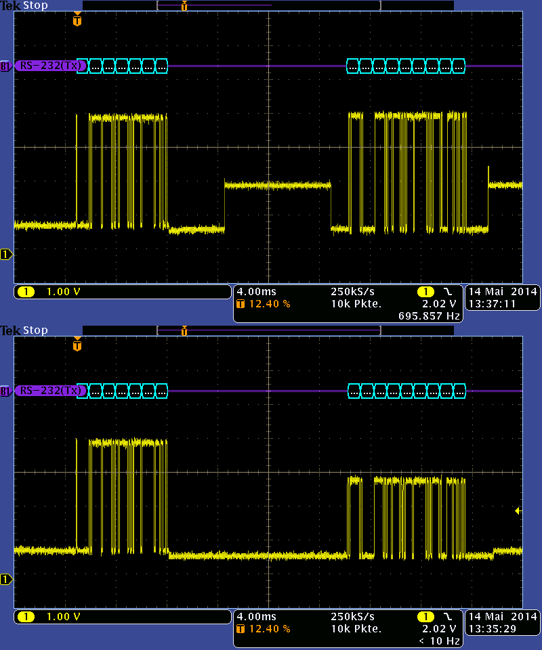This screenshot has height=650, width=542.
Task: Click the orange trigger position marker in the upper capture
Action: click(77, 20)
